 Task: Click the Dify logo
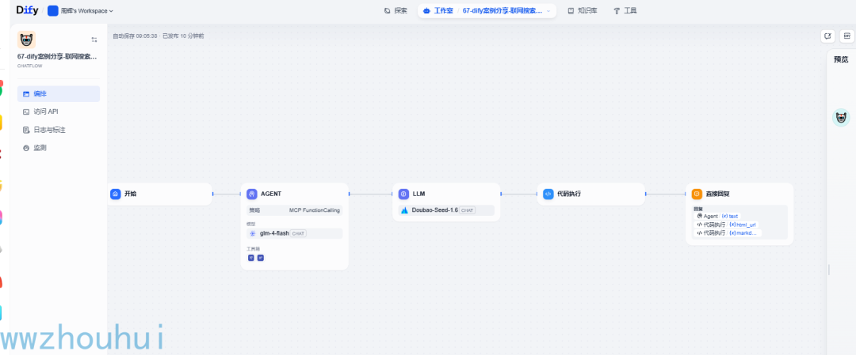pos(27,10)
